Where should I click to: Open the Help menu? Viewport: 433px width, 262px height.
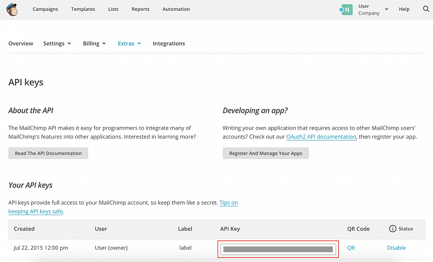click(404, 9)
